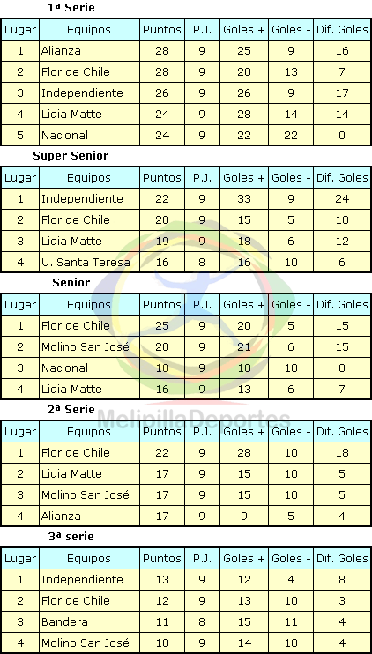Select the Nacional row in 1ª Serie
The image size is (372, 654).
coord(186,135)
